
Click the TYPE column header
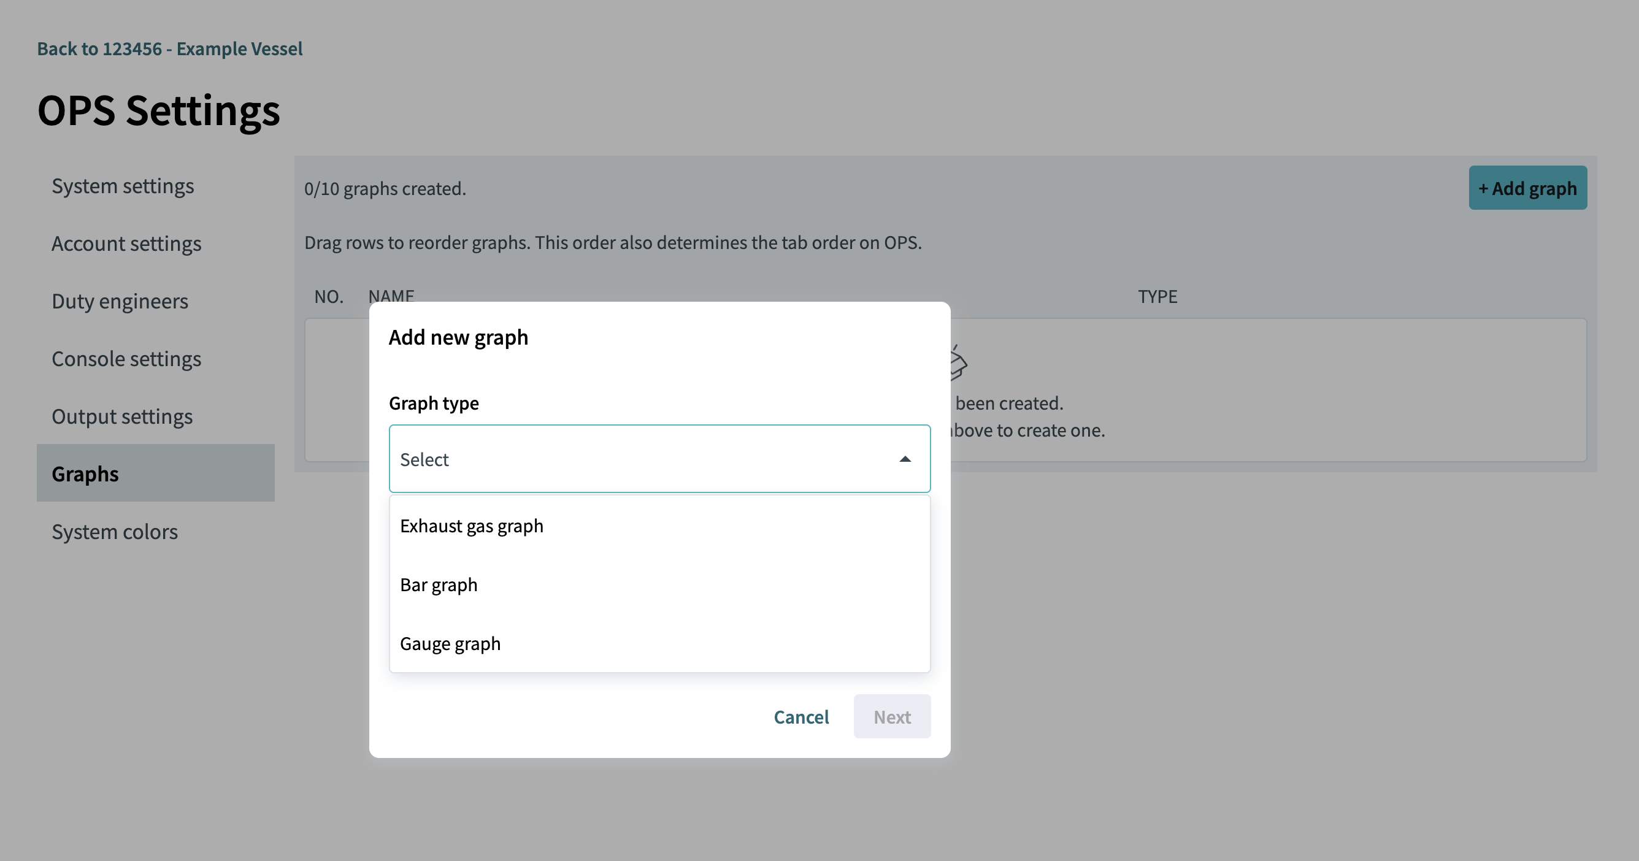[x=1157, y=296]
